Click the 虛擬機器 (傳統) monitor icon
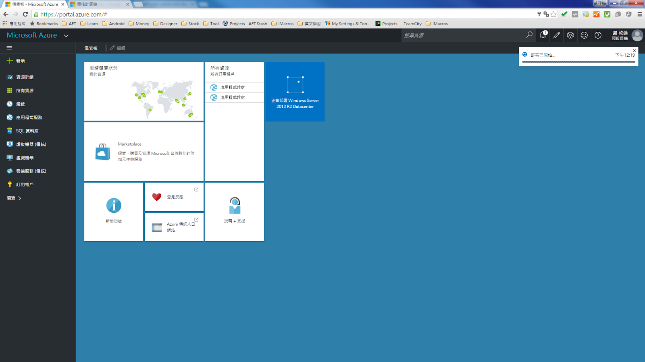The width and height of the screenshot is (645, 362). [10, 144]
